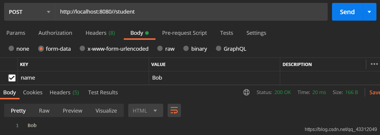Open the POST method dropdown
This screenshot has height=135, width=380.
click(x=30, y=12)
